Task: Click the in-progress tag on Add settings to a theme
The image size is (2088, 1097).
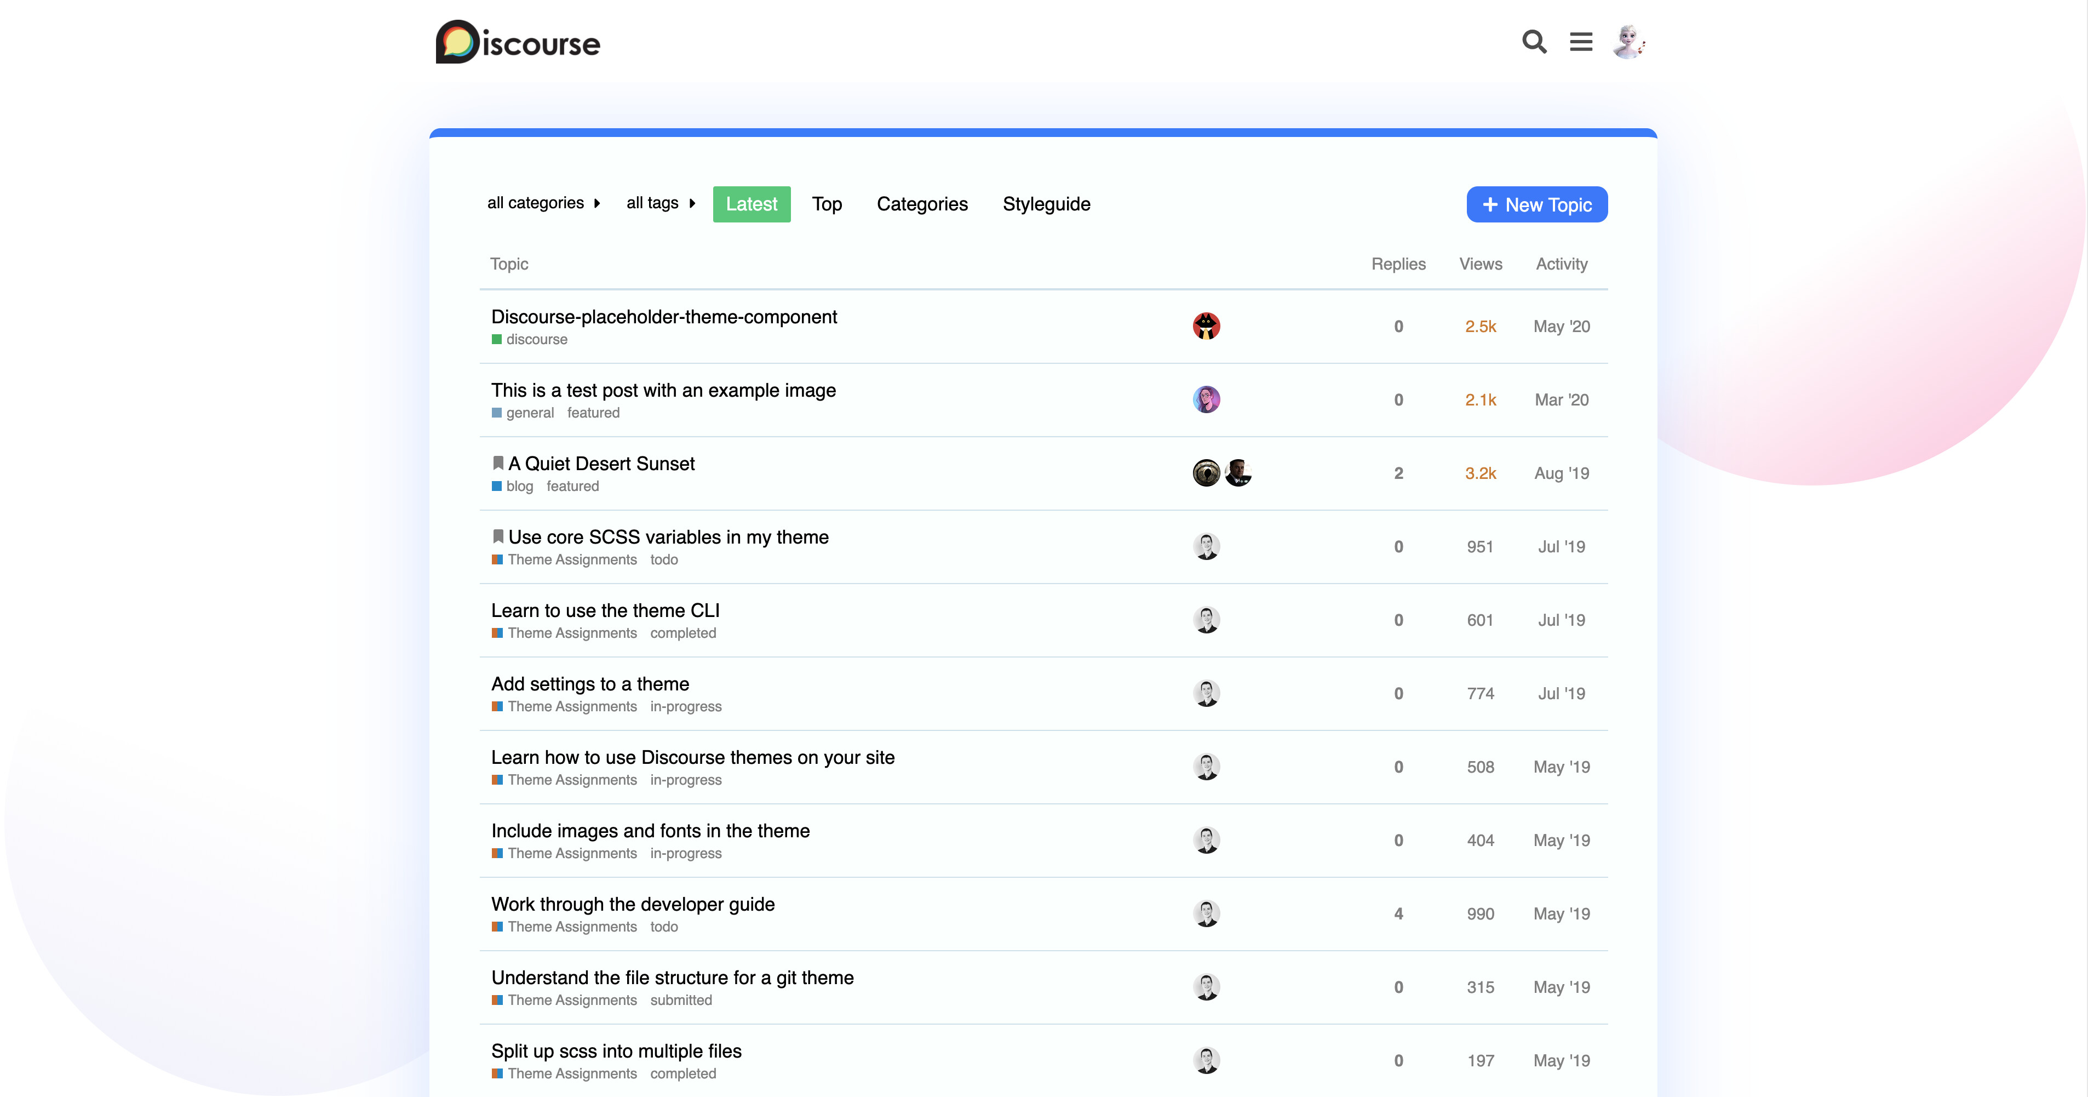Action: point(685,706)
